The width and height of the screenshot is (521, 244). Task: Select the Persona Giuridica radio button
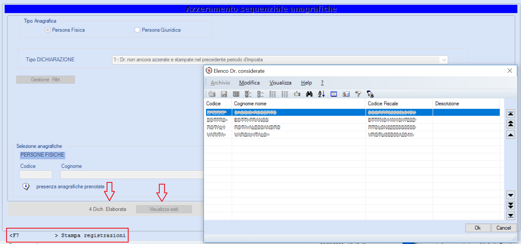pyautogui.click(x=137, y=30)
